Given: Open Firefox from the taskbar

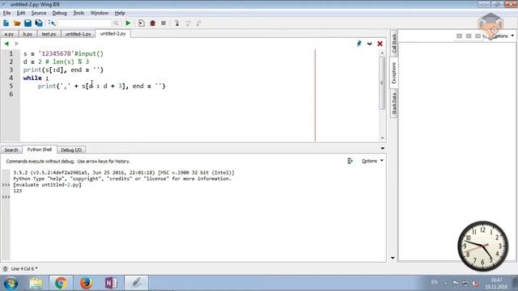Looking at the screenshot, I should 86,283.
